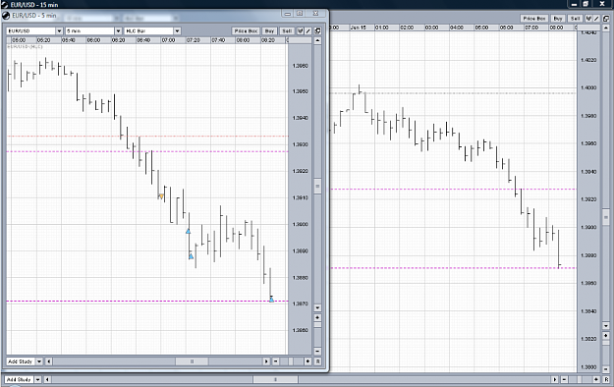Click the vertical zoom minus in the 5 min window
This screenshot has width=614, height=387.
(x=317, y=351)
